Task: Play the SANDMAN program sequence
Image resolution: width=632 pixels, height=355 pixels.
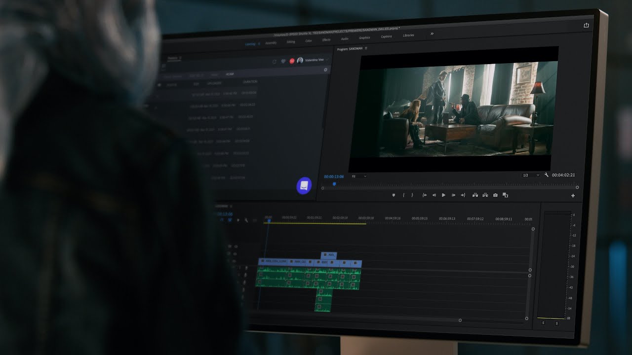Action: click(443, 195)
